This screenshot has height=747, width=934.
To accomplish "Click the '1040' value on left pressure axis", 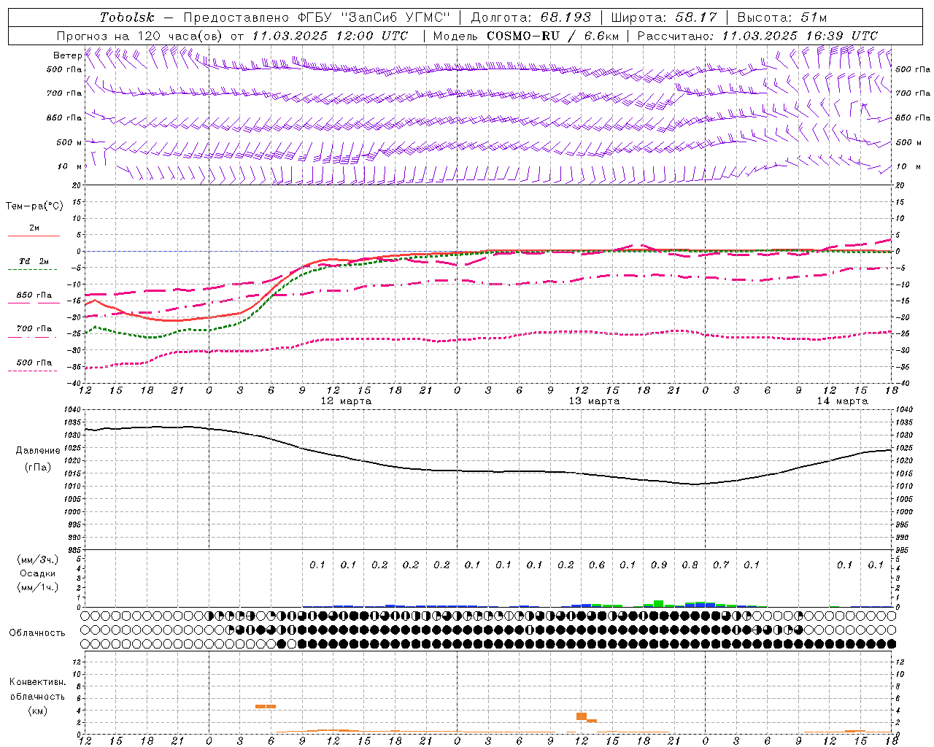I will (x=73, y=410).
